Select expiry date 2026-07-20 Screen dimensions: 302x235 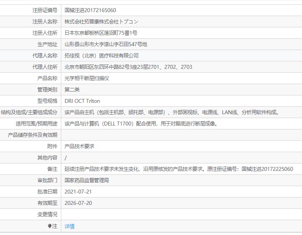[78, 203]
